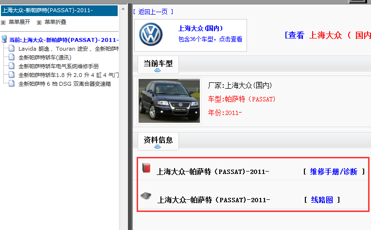Click 上海大众-帕萨特 text in 线路图 row

(x=213, y=200)
